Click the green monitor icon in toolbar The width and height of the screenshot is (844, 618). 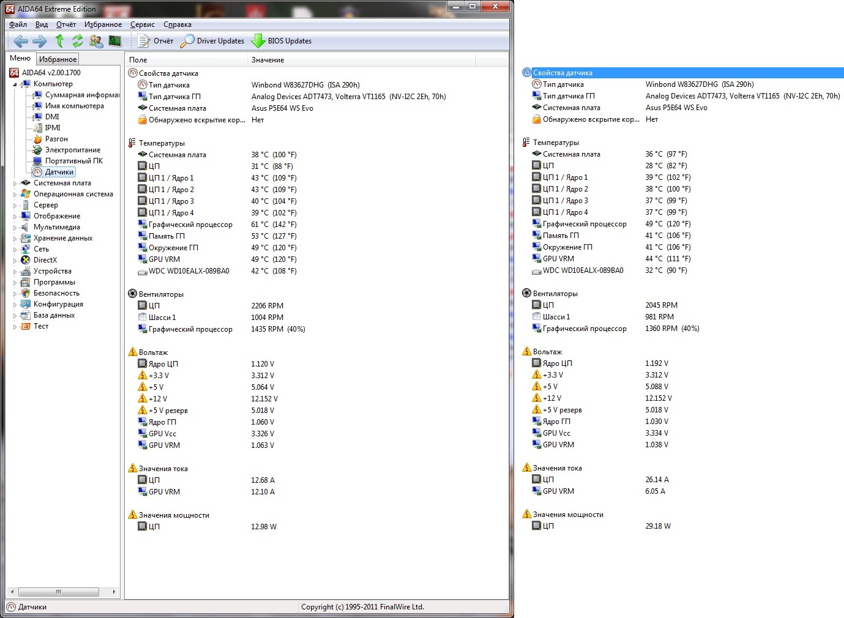[x=115, y=41]
